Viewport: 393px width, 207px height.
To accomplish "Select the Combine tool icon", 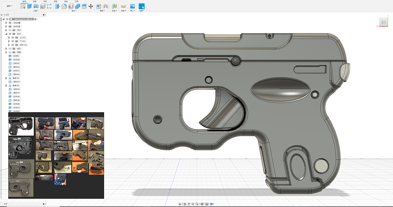I will click(x=77, y=6).
